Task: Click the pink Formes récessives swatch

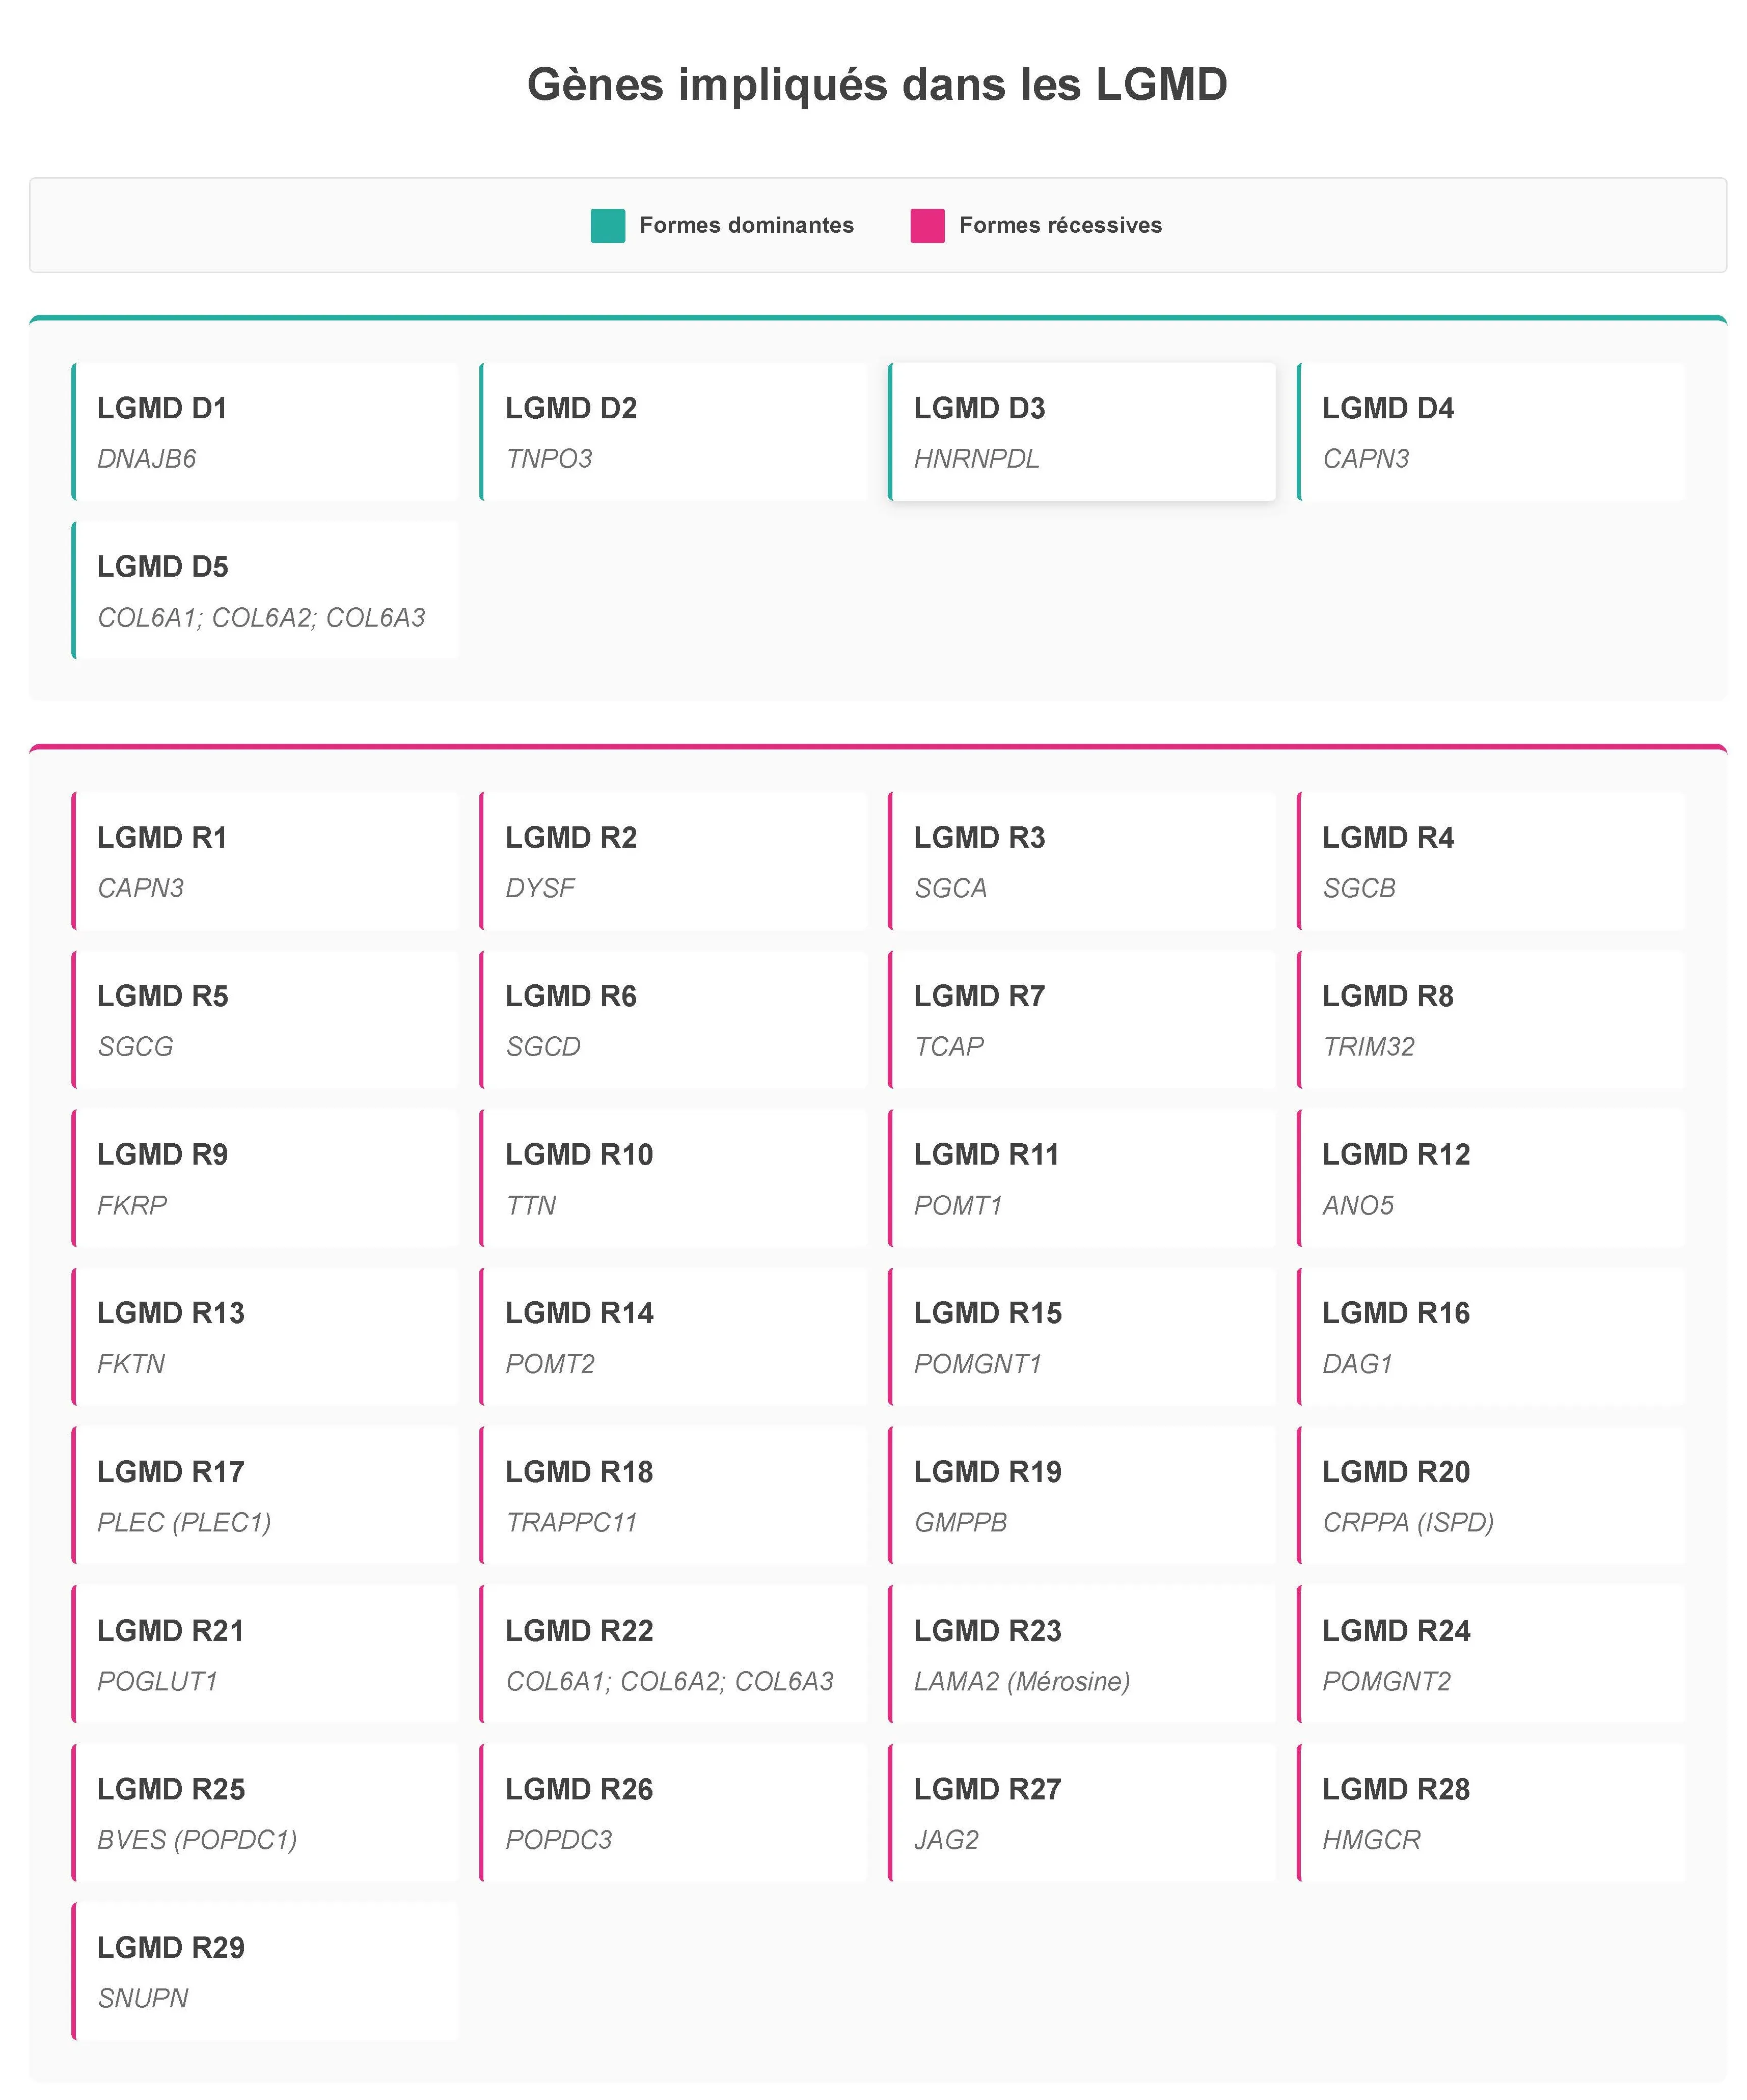Action: pos(927,226)
